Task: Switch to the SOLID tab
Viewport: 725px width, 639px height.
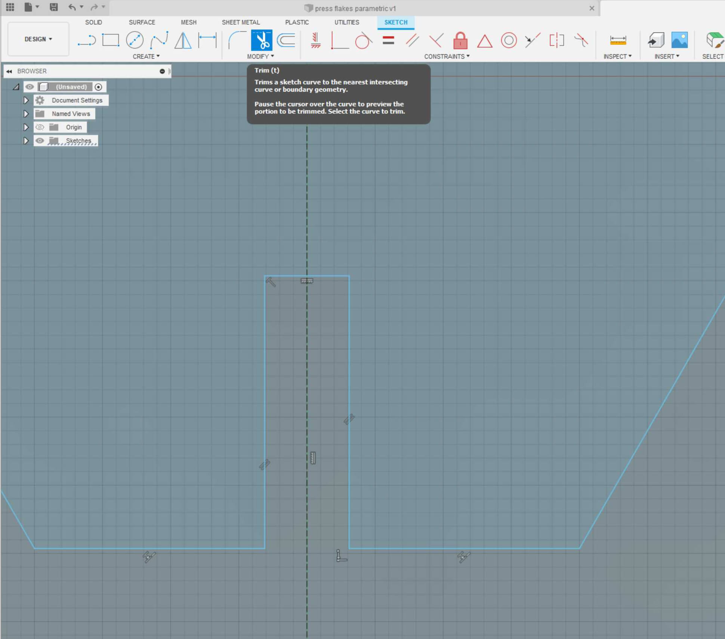Action: click(93, 22)
